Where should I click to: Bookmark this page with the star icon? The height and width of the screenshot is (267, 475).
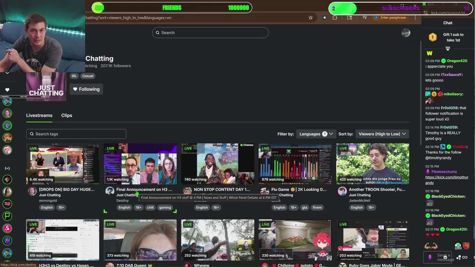click(x=311, y=17)
